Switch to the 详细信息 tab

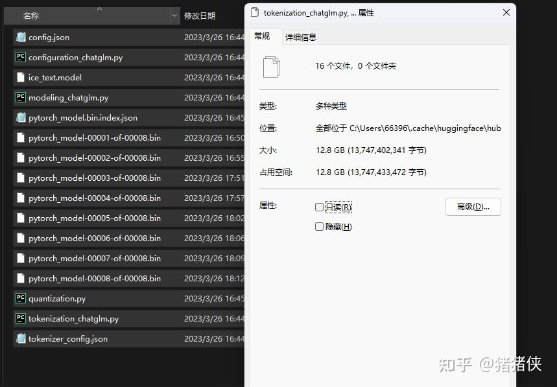point(300,36)
